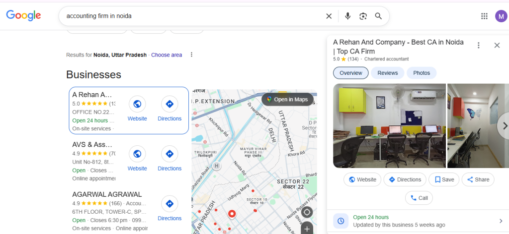Click the Google logo
Image resolution: width=509 pixels, height=234 pixels.
[23, 15]
